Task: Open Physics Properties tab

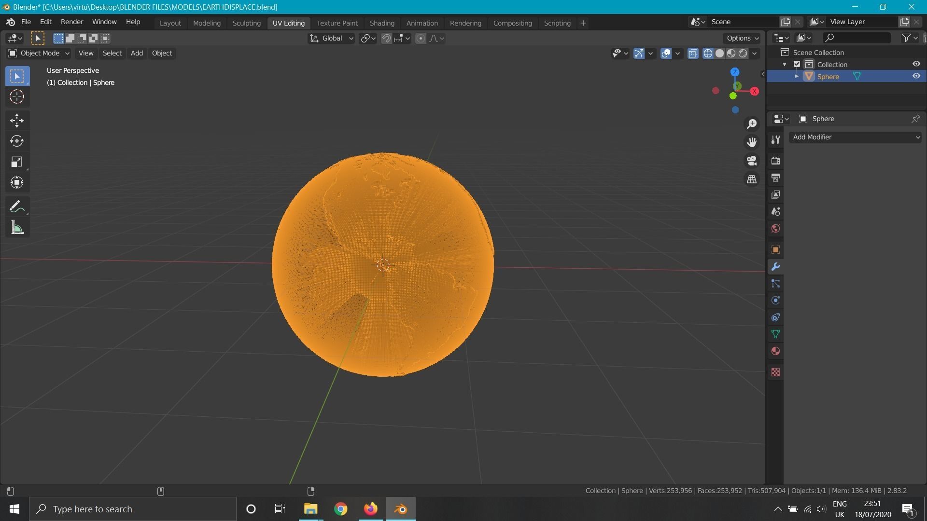Action: [x=775, y=301]
